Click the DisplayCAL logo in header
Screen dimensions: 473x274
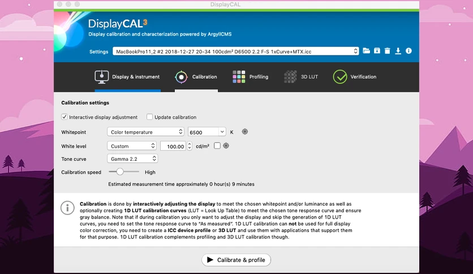118,24
